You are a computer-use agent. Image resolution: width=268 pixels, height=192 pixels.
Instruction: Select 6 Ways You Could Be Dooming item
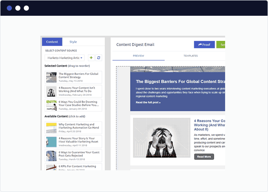73,105
